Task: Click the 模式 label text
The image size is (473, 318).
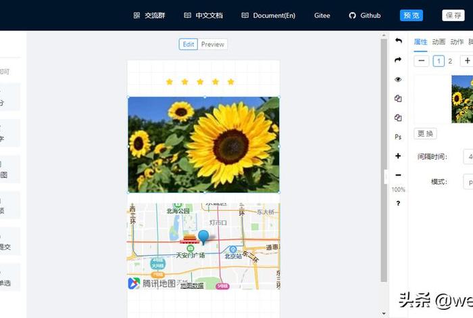Action: pos(439,182)
